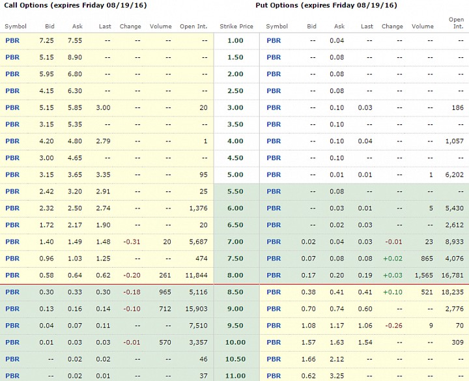This screenshot has width=469, height=381.
Task: Click the put volume value 1,565
Action: coord(423,275)
